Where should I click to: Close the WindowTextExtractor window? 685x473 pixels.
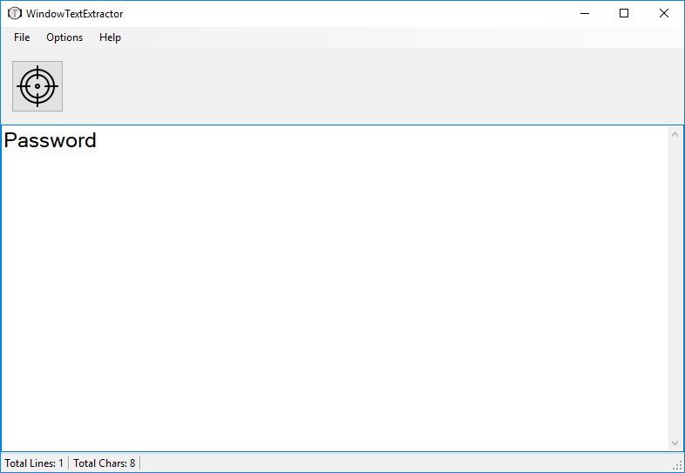[664, 14]
